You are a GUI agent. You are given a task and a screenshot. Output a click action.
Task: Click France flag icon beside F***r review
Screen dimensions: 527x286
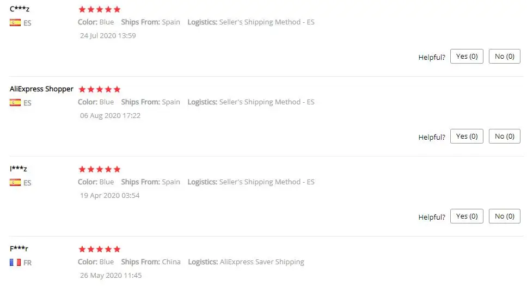(15, 262)
